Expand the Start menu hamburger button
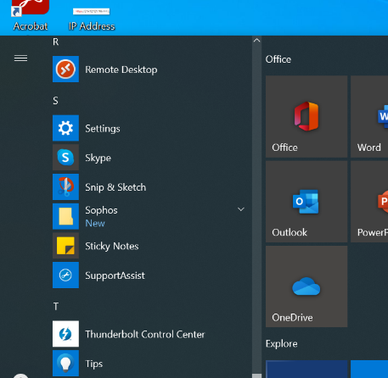Image resolution: width=388 pixels, height=378 pixels. 21,58
